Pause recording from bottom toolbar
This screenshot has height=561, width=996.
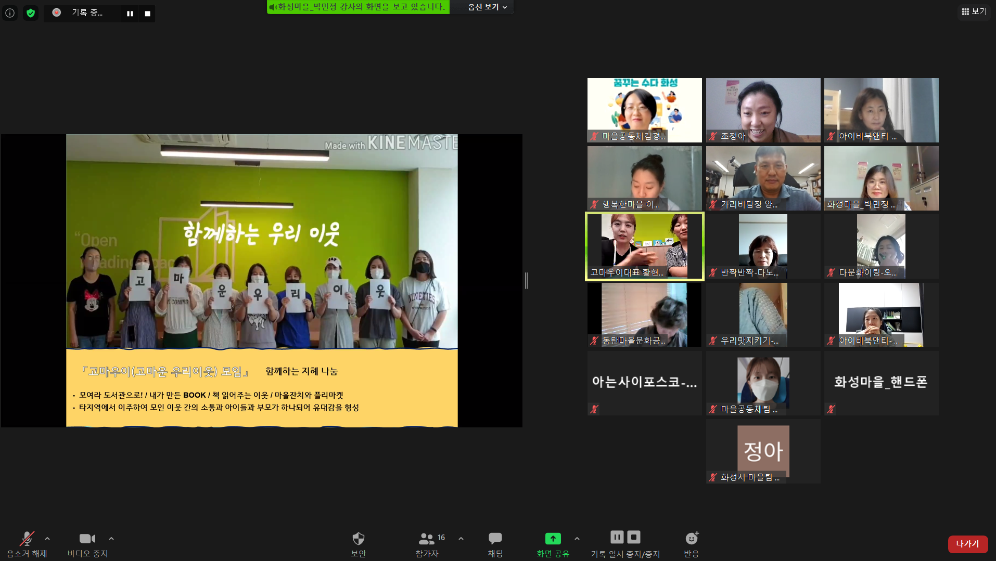point(617,537)
